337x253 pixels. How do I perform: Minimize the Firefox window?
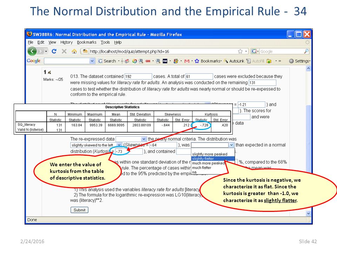click(x=290, y=34)
